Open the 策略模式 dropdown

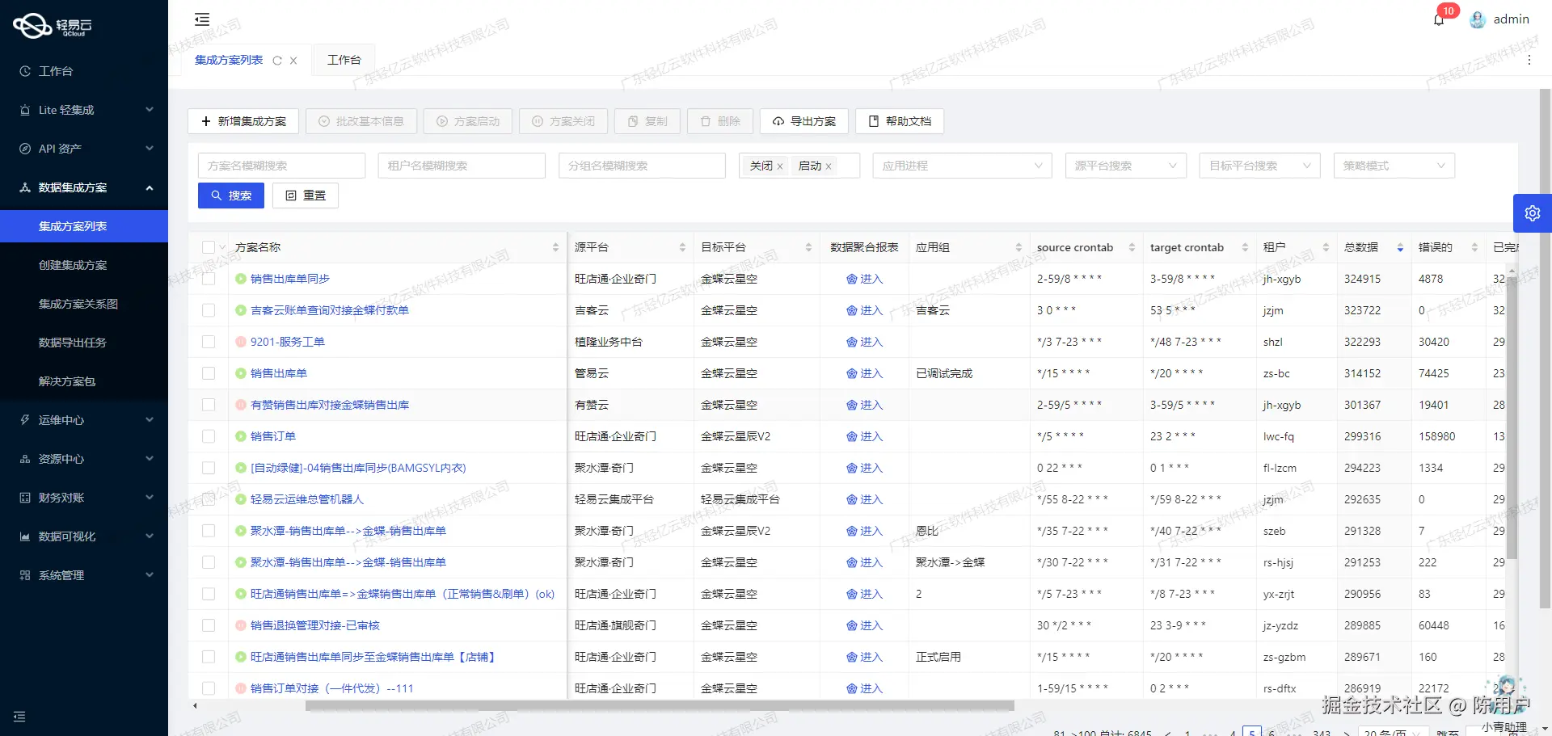point(1393,165)
